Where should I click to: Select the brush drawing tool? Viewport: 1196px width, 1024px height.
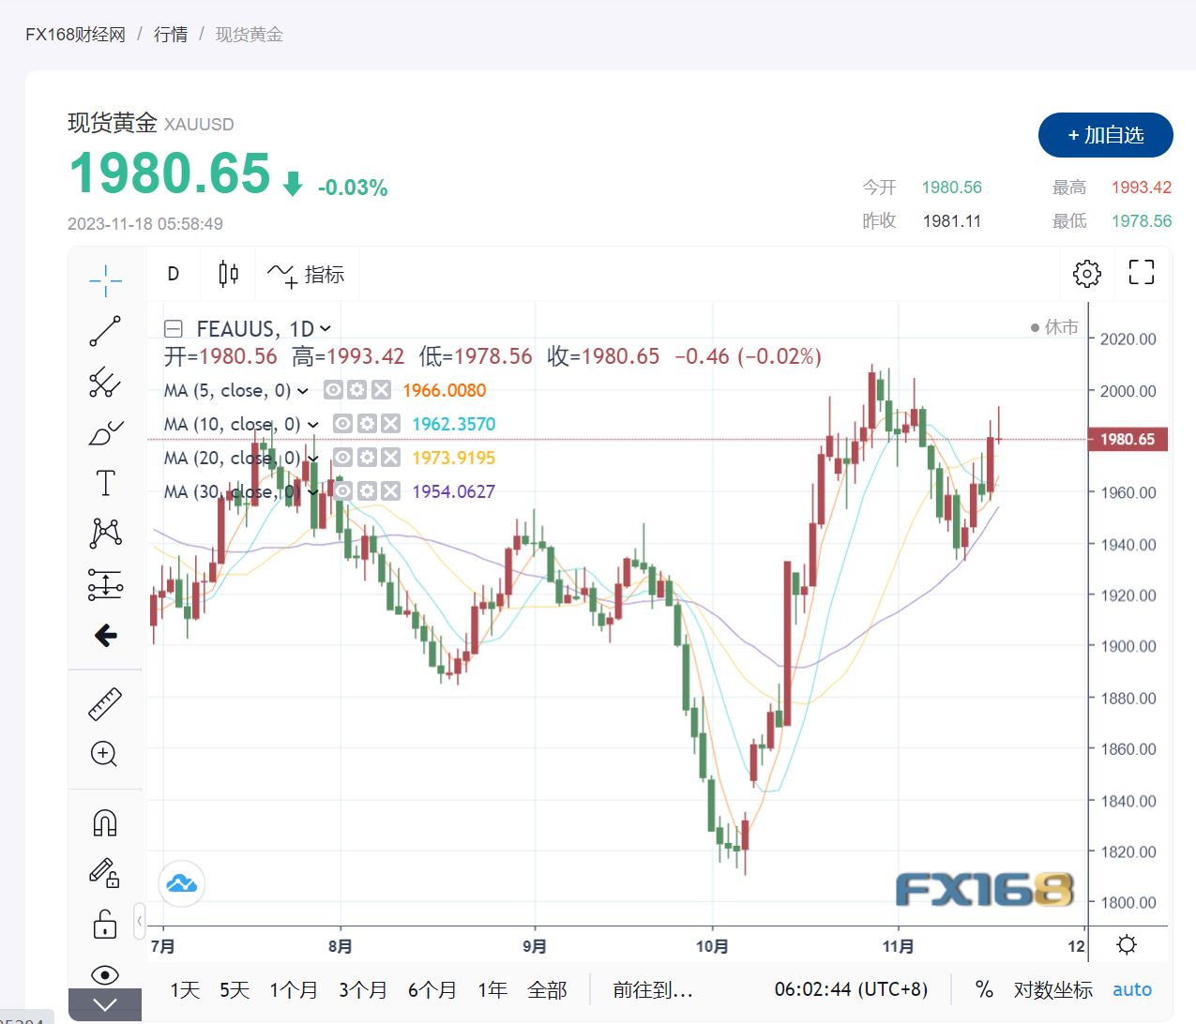[105, 433]
